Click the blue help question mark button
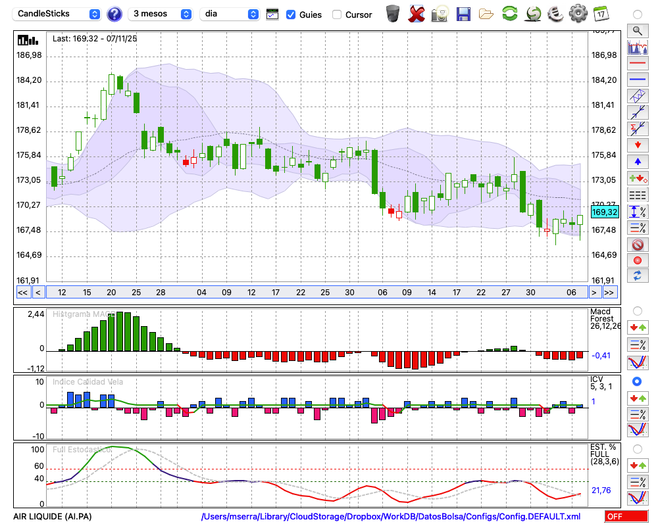The image size is (658, 526). [114, 14]
